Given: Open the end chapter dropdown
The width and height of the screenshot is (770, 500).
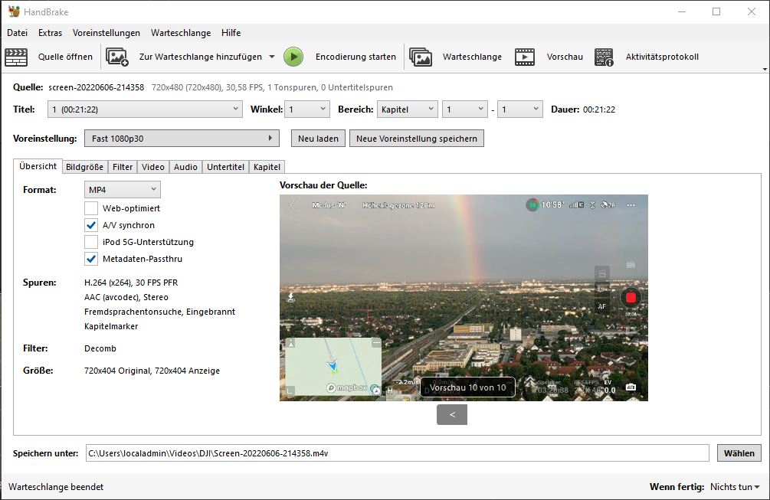Looking at the screenshot, I should [520, 109].
